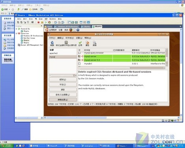Tick the mysqltcl package checkbox
The image size is (185, 148).
79,64
